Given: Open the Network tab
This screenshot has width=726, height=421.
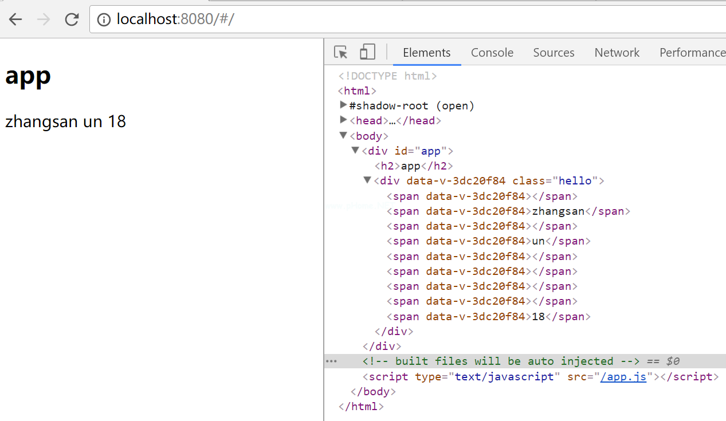Looking at the screenshot, I should [617, 53].
